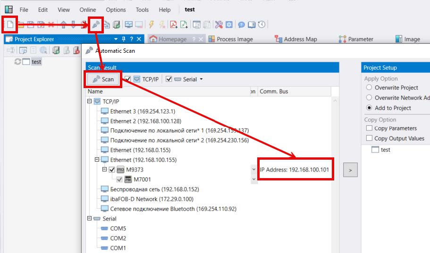Open the dropdown chevron in the M9373 row
The width and height of the screenshot is (430, 253).
click(x=253, y=169)
